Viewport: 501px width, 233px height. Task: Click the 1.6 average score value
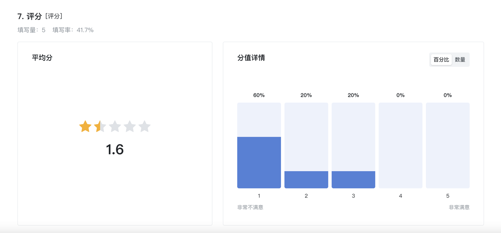115,149
